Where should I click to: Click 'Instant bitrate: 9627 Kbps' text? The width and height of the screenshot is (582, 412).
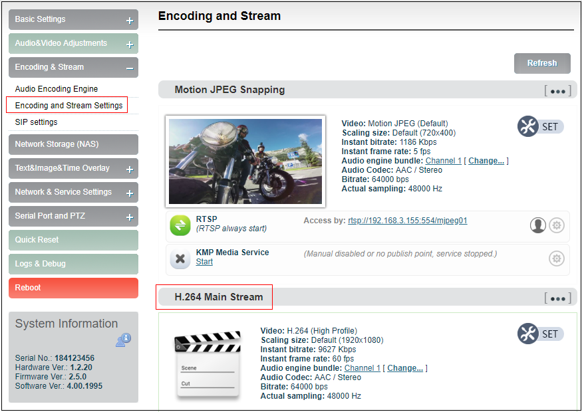pyautogui.click(x=308, y=350)
